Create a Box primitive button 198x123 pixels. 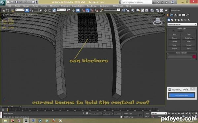[174, 34]
